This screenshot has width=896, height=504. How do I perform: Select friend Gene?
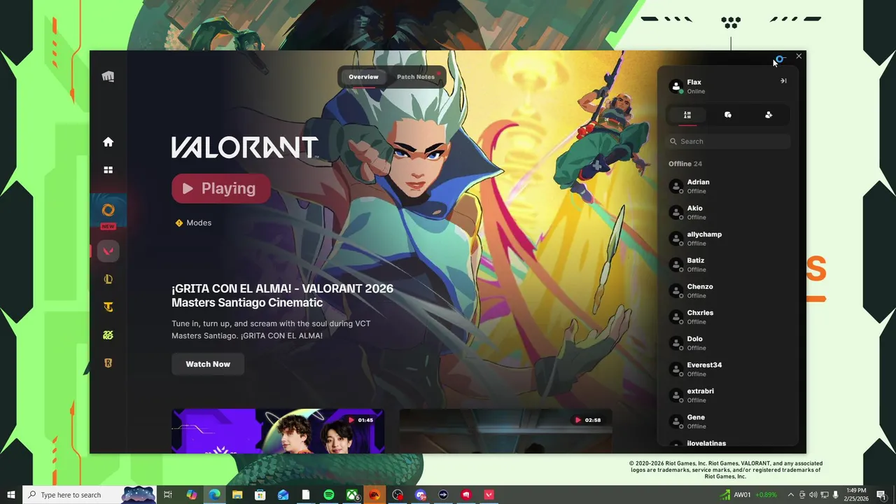coord(728,421)
